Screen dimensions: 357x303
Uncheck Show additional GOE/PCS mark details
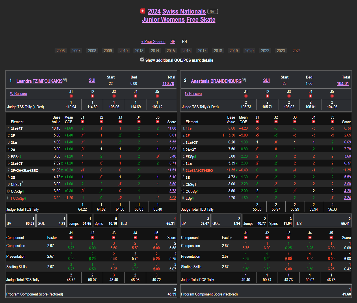pos(142,60)
